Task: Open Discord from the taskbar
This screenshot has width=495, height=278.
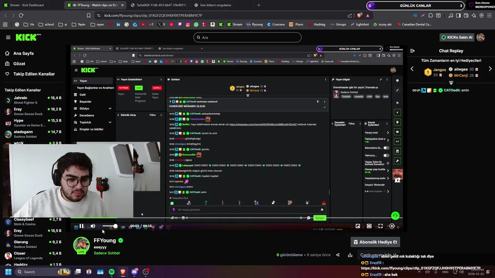Action: pos(134,272)
